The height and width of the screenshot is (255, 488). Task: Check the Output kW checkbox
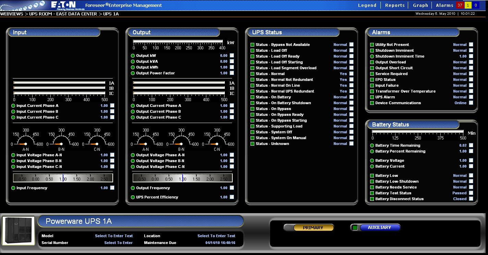coord(232,56)
